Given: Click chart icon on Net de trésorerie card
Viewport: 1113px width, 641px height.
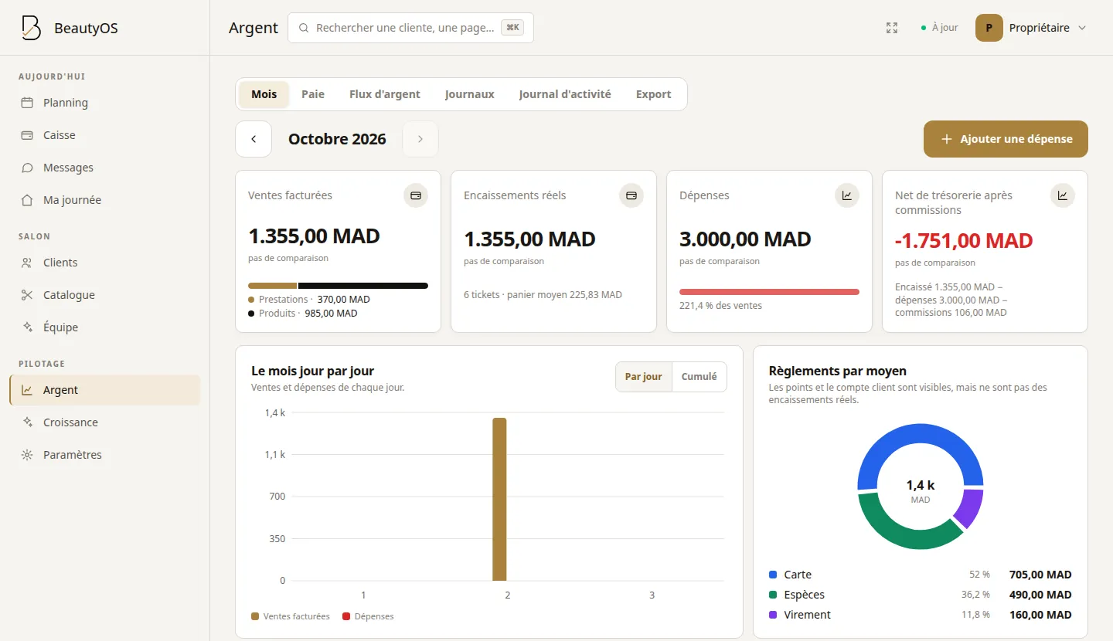Looking at the screenshot, I should click(1063, 195).
